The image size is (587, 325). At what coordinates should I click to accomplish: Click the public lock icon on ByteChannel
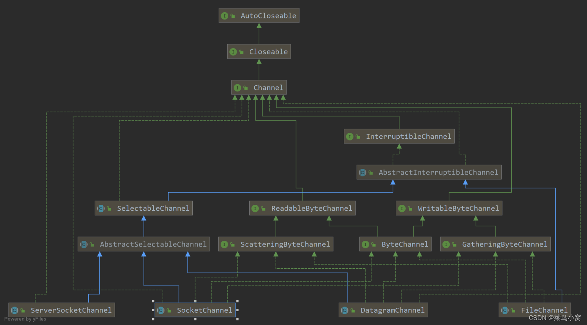point(373,244)
